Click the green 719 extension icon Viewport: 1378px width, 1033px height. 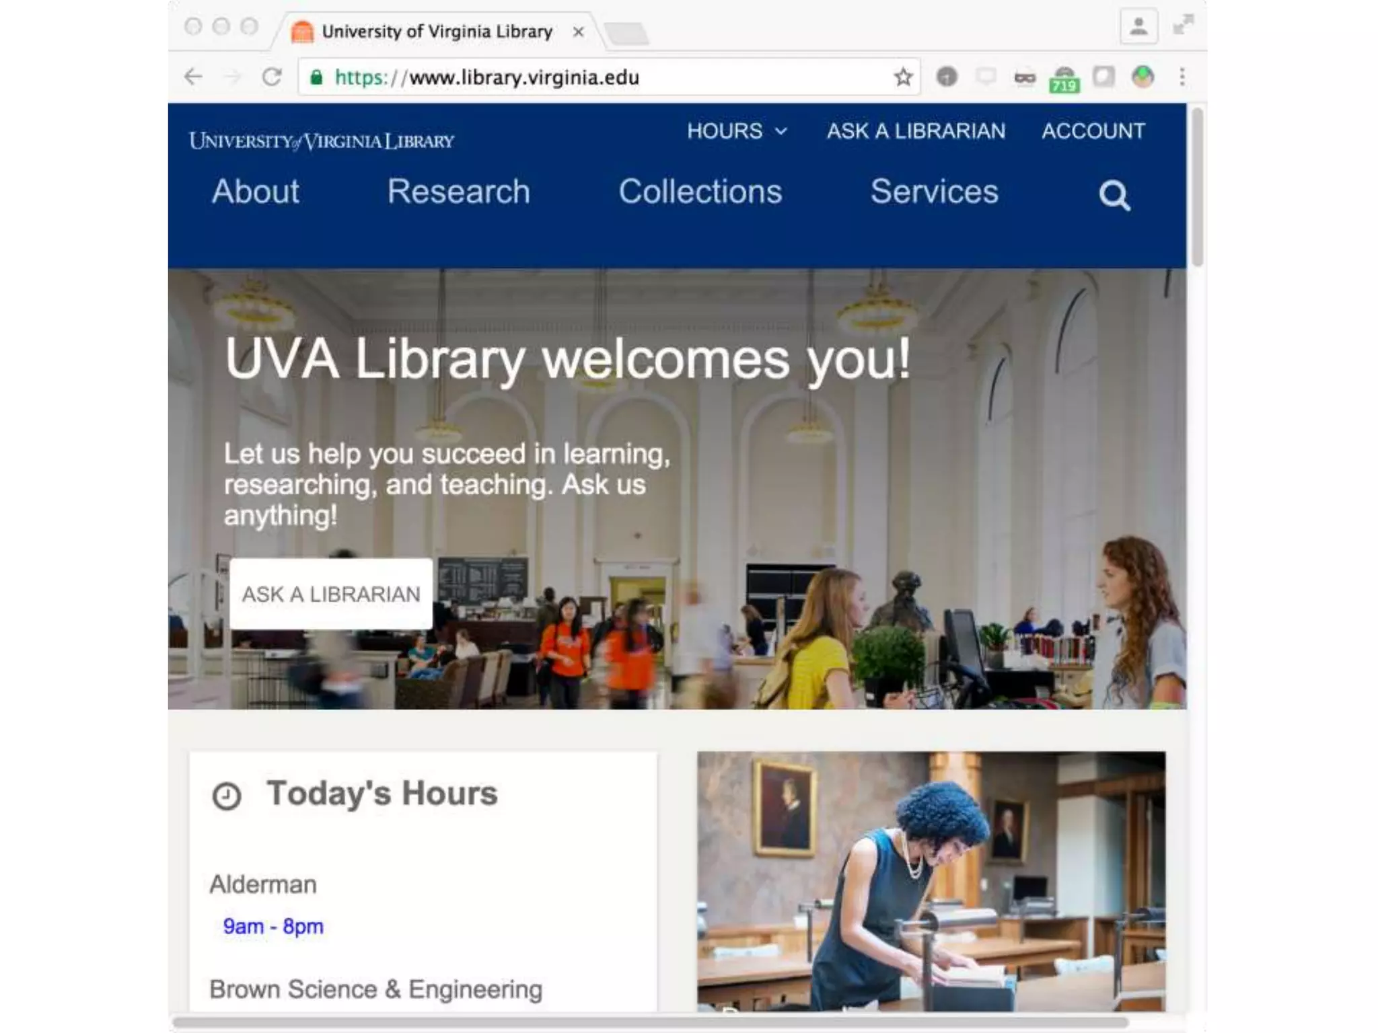(x=1064, y=79)
